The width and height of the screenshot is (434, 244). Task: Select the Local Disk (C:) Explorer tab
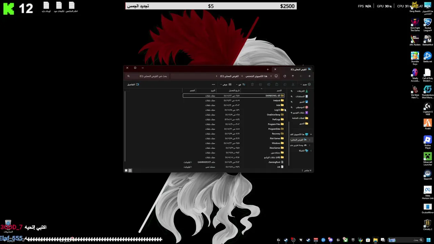pyautogui.click(x=292, y=69)
